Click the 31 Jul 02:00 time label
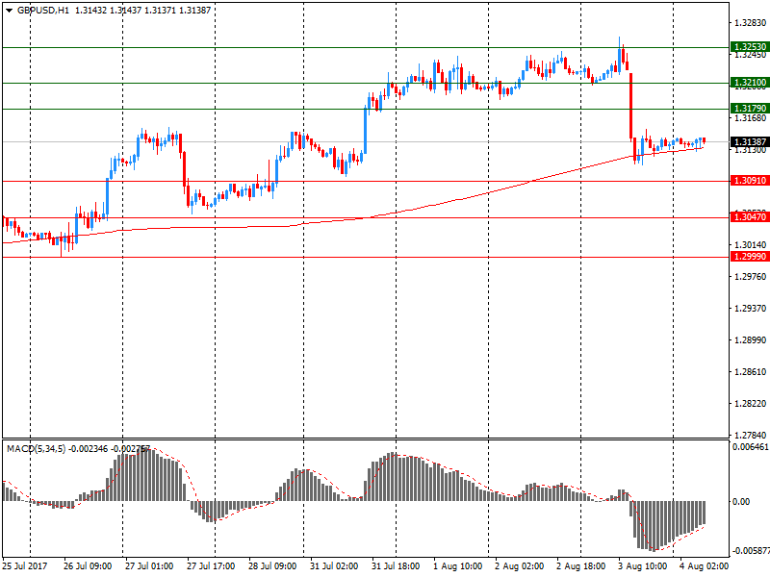The width and height of the screenshot is (770, 577). point(334,565)
